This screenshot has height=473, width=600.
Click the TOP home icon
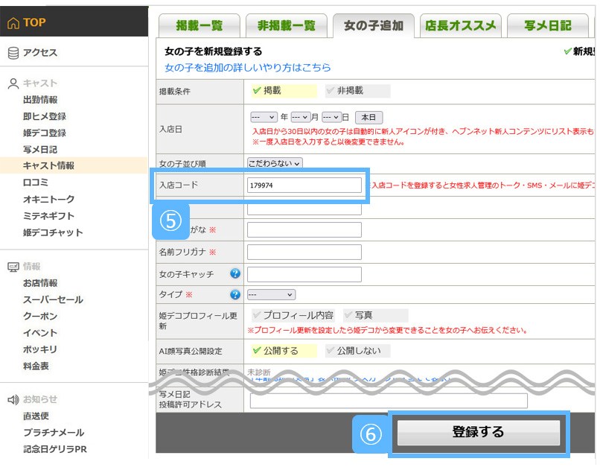pos(13,23)
